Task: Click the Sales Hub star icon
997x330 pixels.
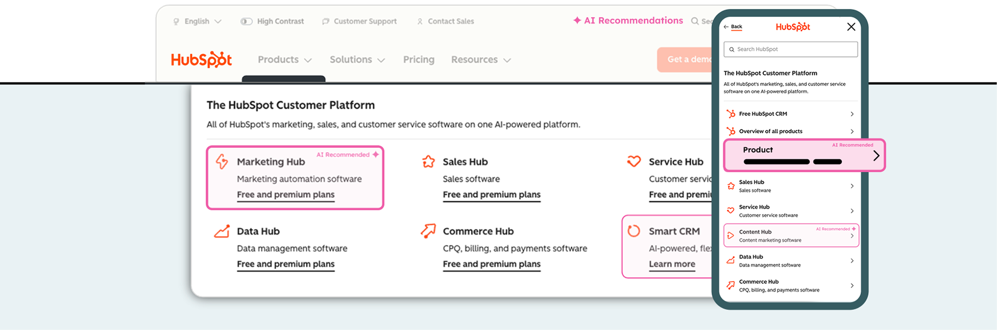Action: pyautogui.click(x=428, y=161)
